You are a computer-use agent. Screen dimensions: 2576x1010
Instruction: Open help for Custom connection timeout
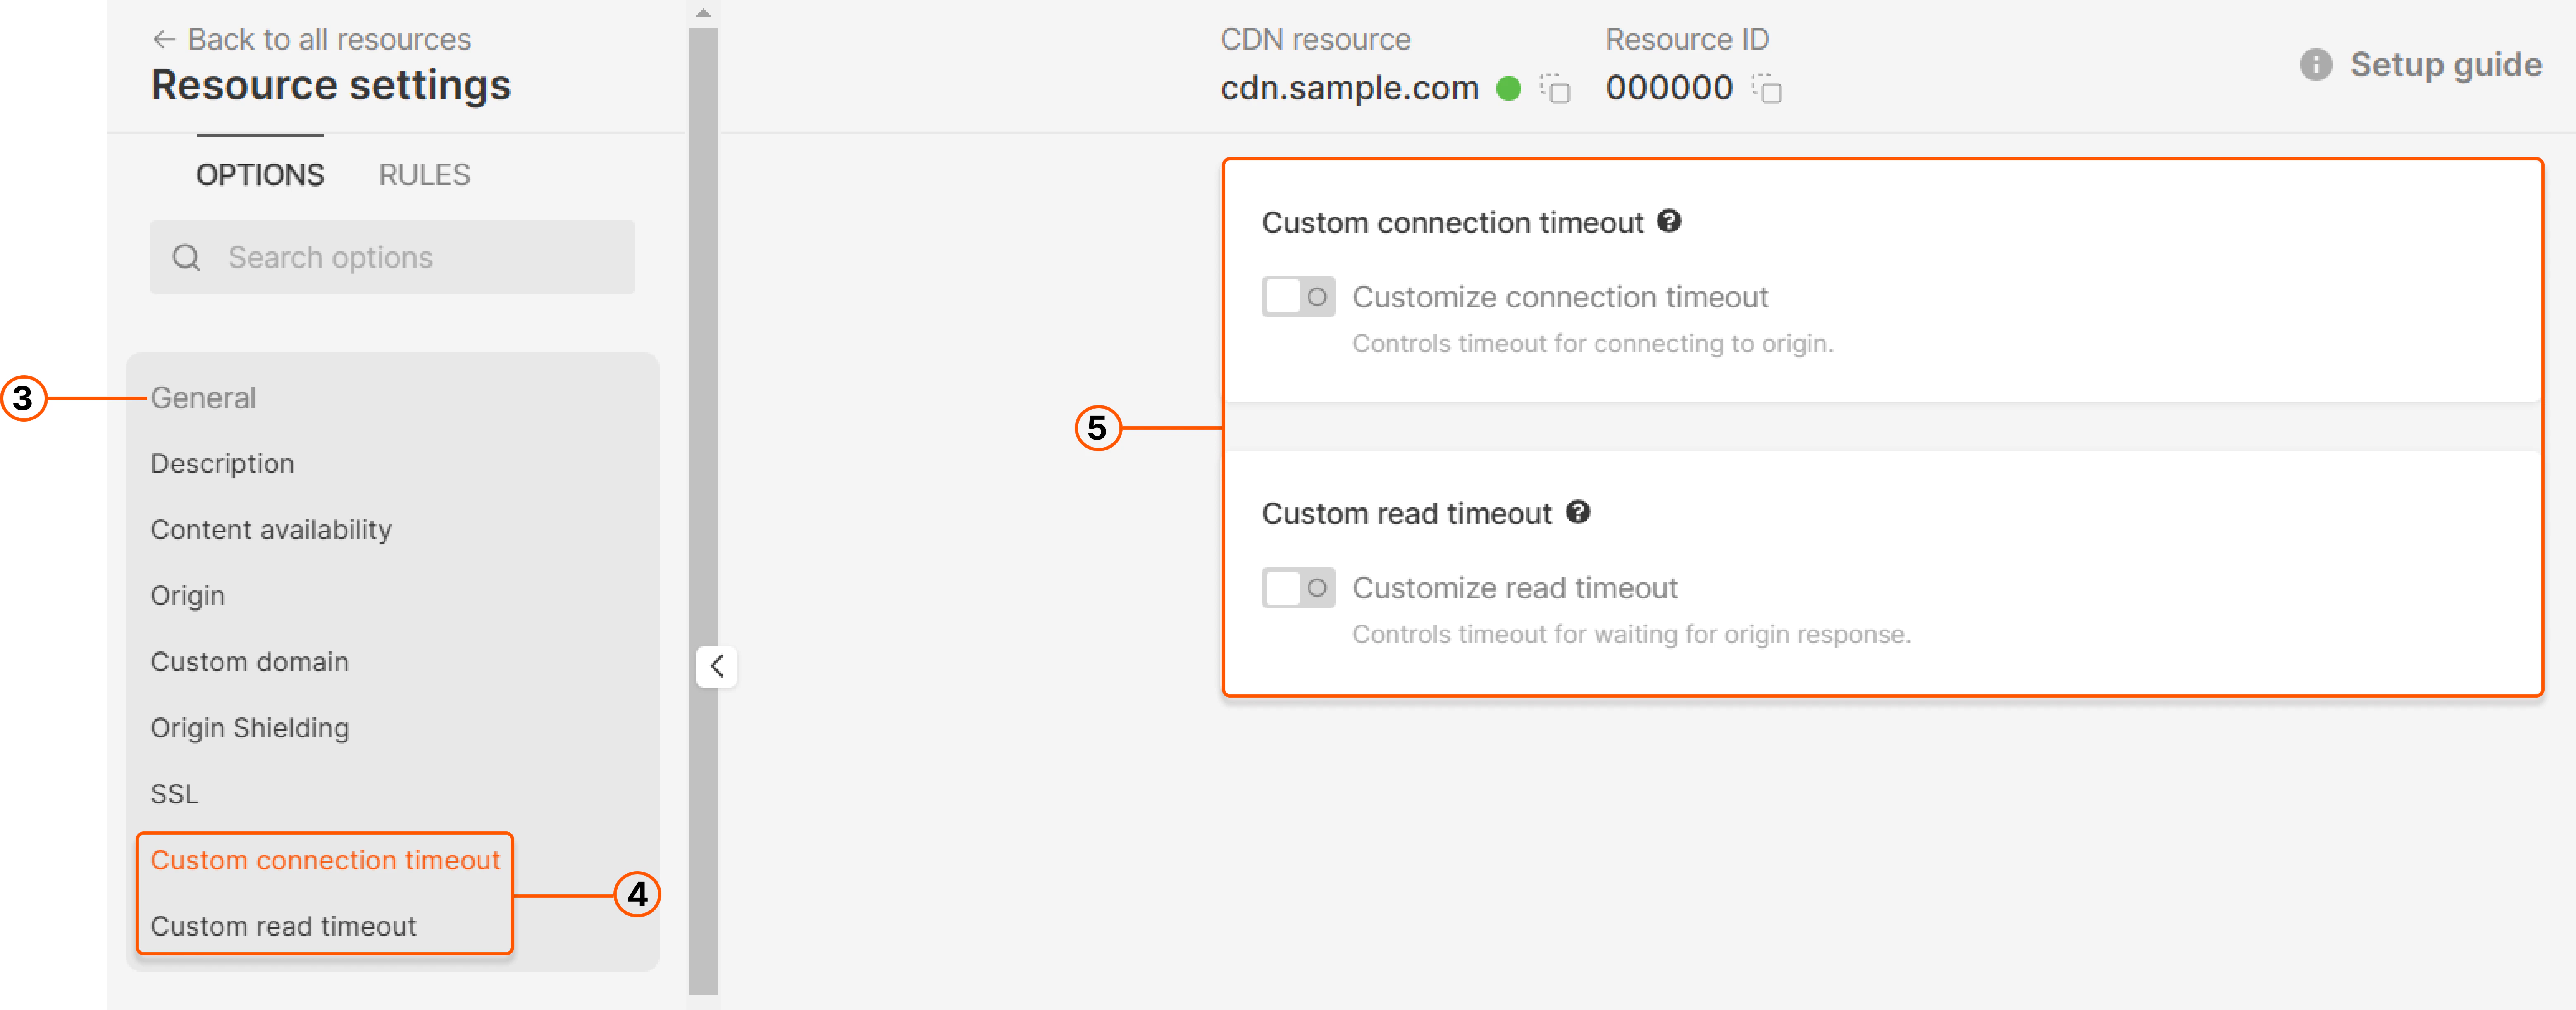[1670, 222]
